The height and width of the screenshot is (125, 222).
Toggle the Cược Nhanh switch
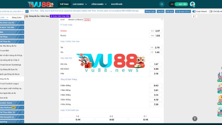(x=194, y=11)
